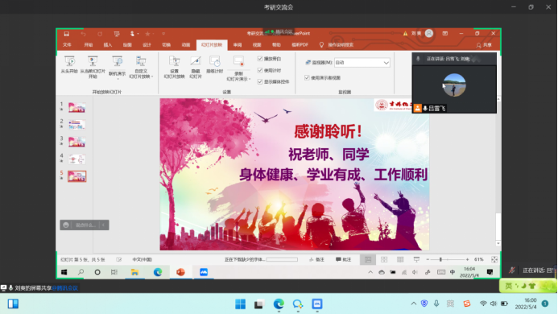Uncheck Use Timings (使用计时)
This screenshot has width=558, height=314.
(x=260, y=70)
